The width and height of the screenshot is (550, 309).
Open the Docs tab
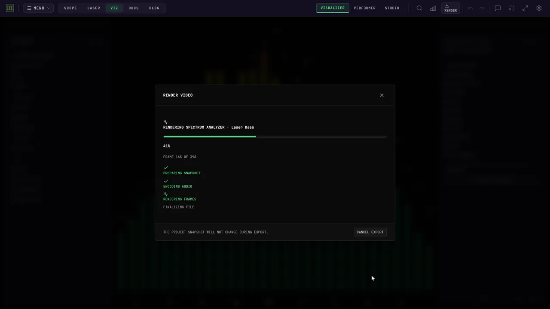point(134,8)
